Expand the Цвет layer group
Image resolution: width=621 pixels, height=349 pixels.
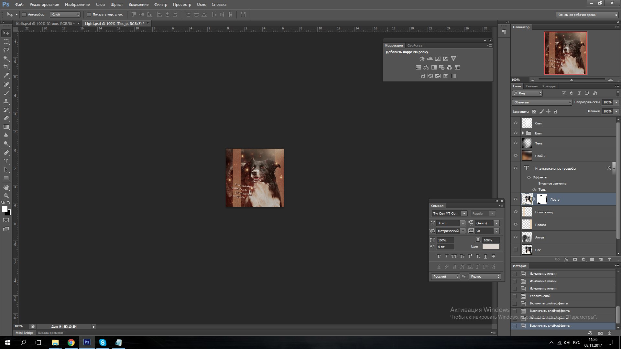(x=523, y=133)
